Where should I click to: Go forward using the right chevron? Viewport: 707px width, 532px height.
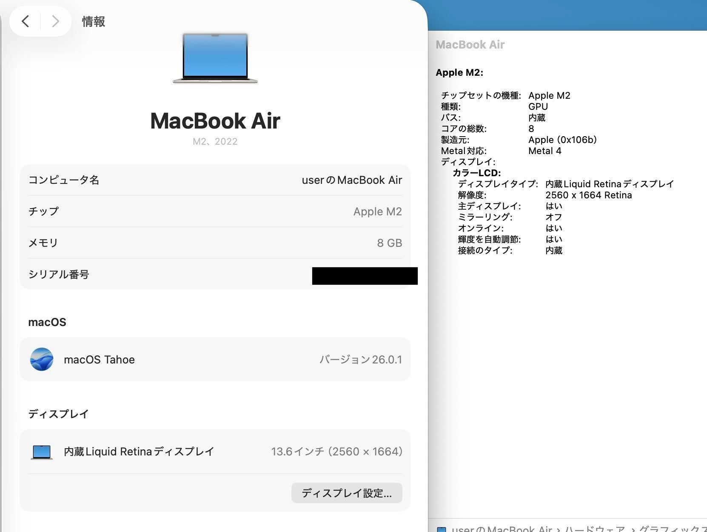tap(55, 21)
